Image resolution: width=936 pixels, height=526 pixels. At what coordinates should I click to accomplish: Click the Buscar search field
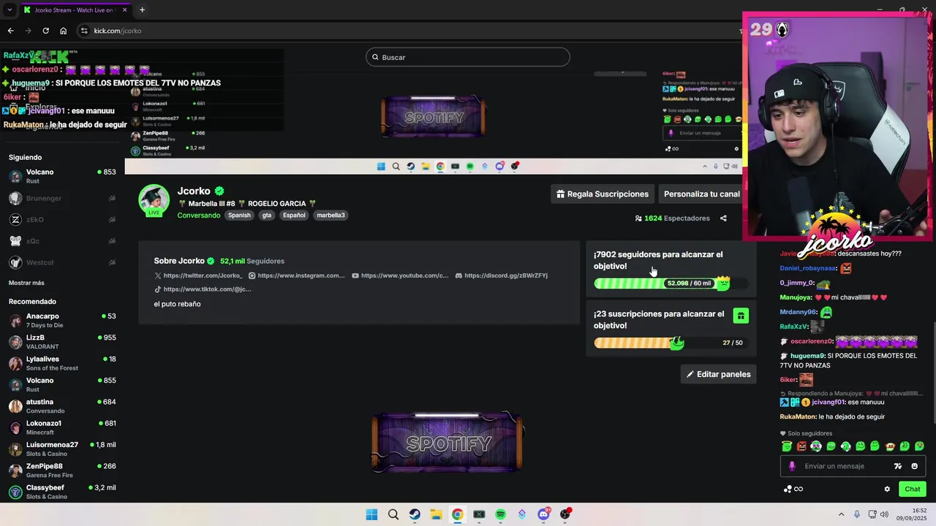468,57
